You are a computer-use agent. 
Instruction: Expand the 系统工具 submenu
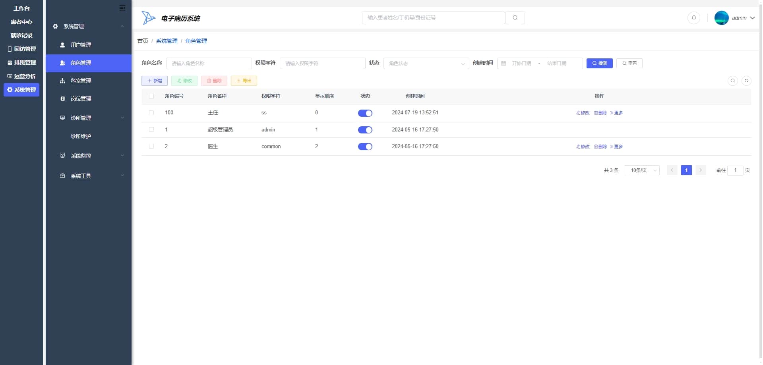88,176
